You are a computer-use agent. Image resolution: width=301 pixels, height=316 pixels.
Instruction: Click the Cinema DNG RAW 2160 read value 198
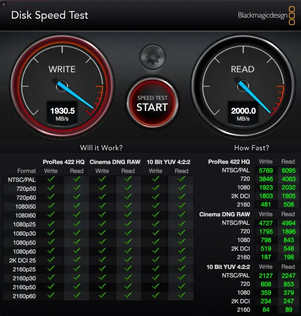288,257
